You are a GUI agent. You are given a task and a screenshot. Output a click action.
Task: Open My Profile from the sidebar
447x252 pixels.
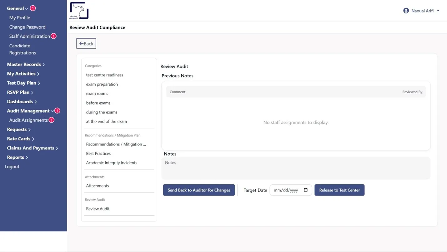[20, 18]
